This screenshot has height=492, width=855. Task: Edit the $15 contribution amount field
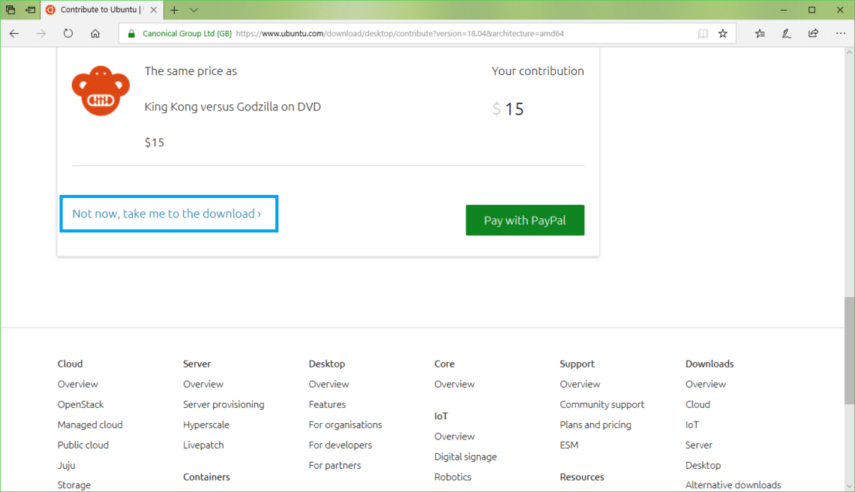tap(514, 109)
